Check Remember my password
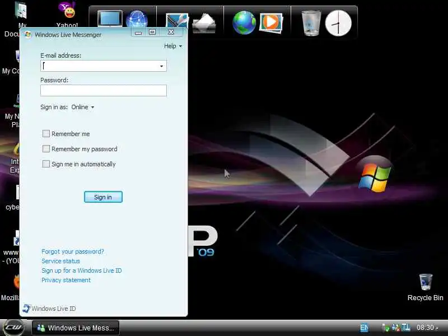448x336 pixels. 46,148
